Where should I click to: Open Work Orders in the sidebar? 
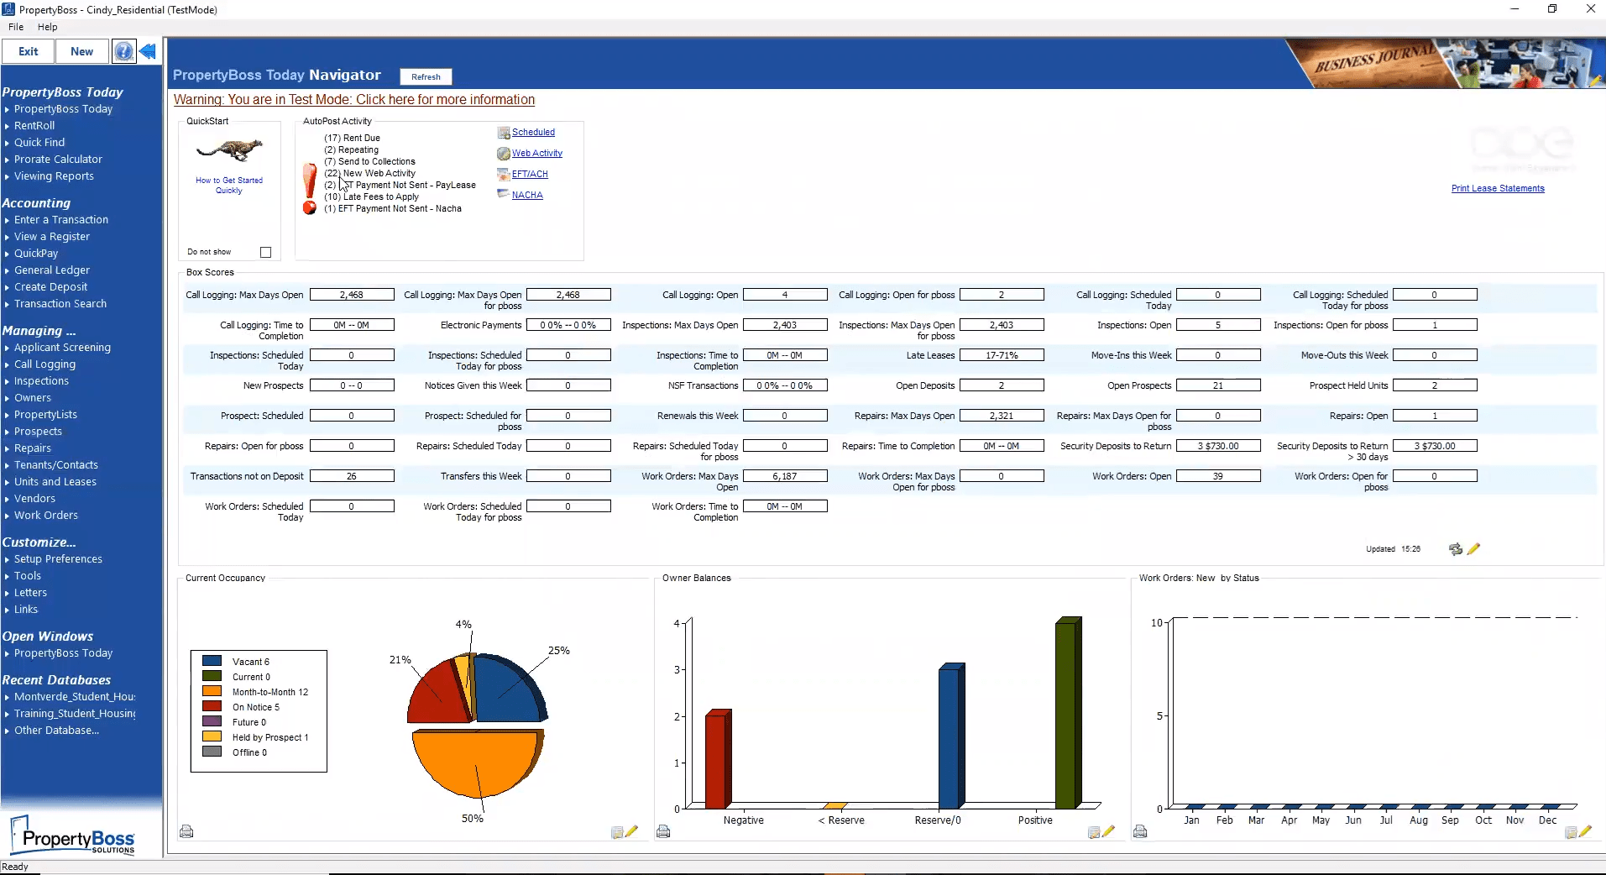[x=46, y=516]
